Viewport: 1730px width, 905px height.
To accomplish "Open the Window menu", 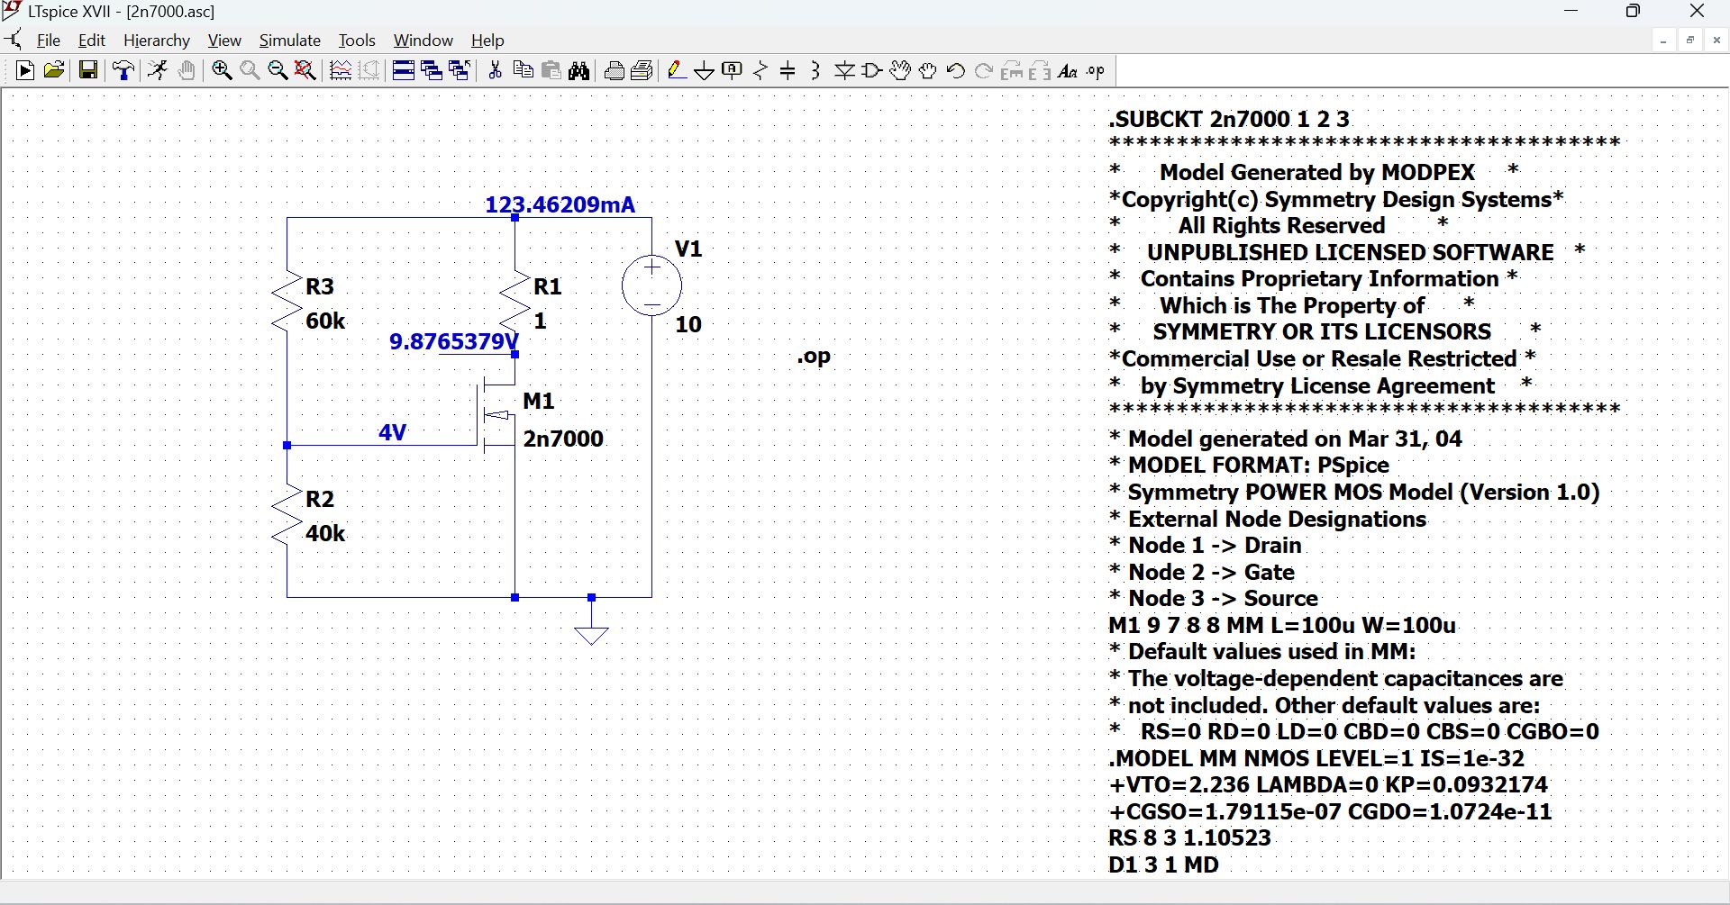I will pos(423,41).
